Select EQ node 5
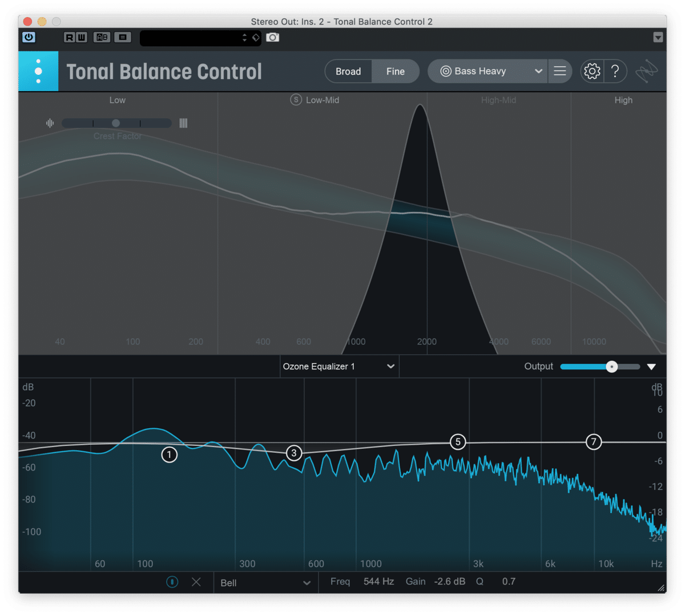Image resolution: width=685 pixels, height=615 pixels. [x=458, y=441]
